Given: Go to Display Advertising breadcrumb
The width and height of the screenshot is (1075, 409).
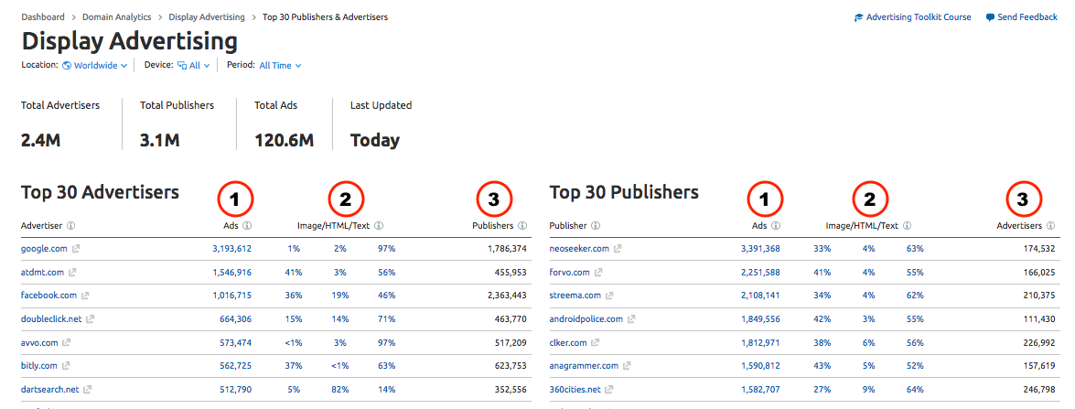Looking at the screenshot, I should (x=207, y=16).
